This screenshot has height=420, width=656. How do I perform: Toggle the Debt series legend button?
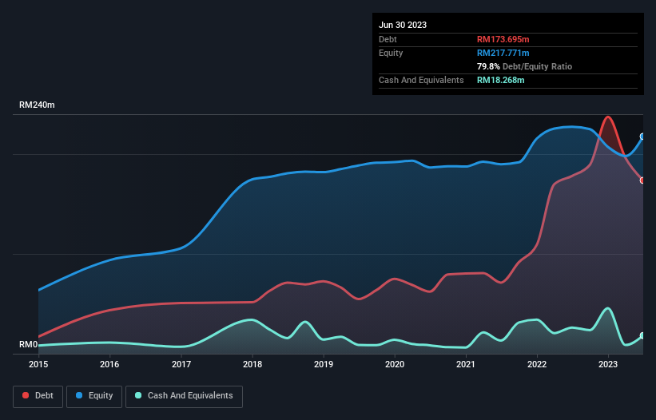[38, 396]
